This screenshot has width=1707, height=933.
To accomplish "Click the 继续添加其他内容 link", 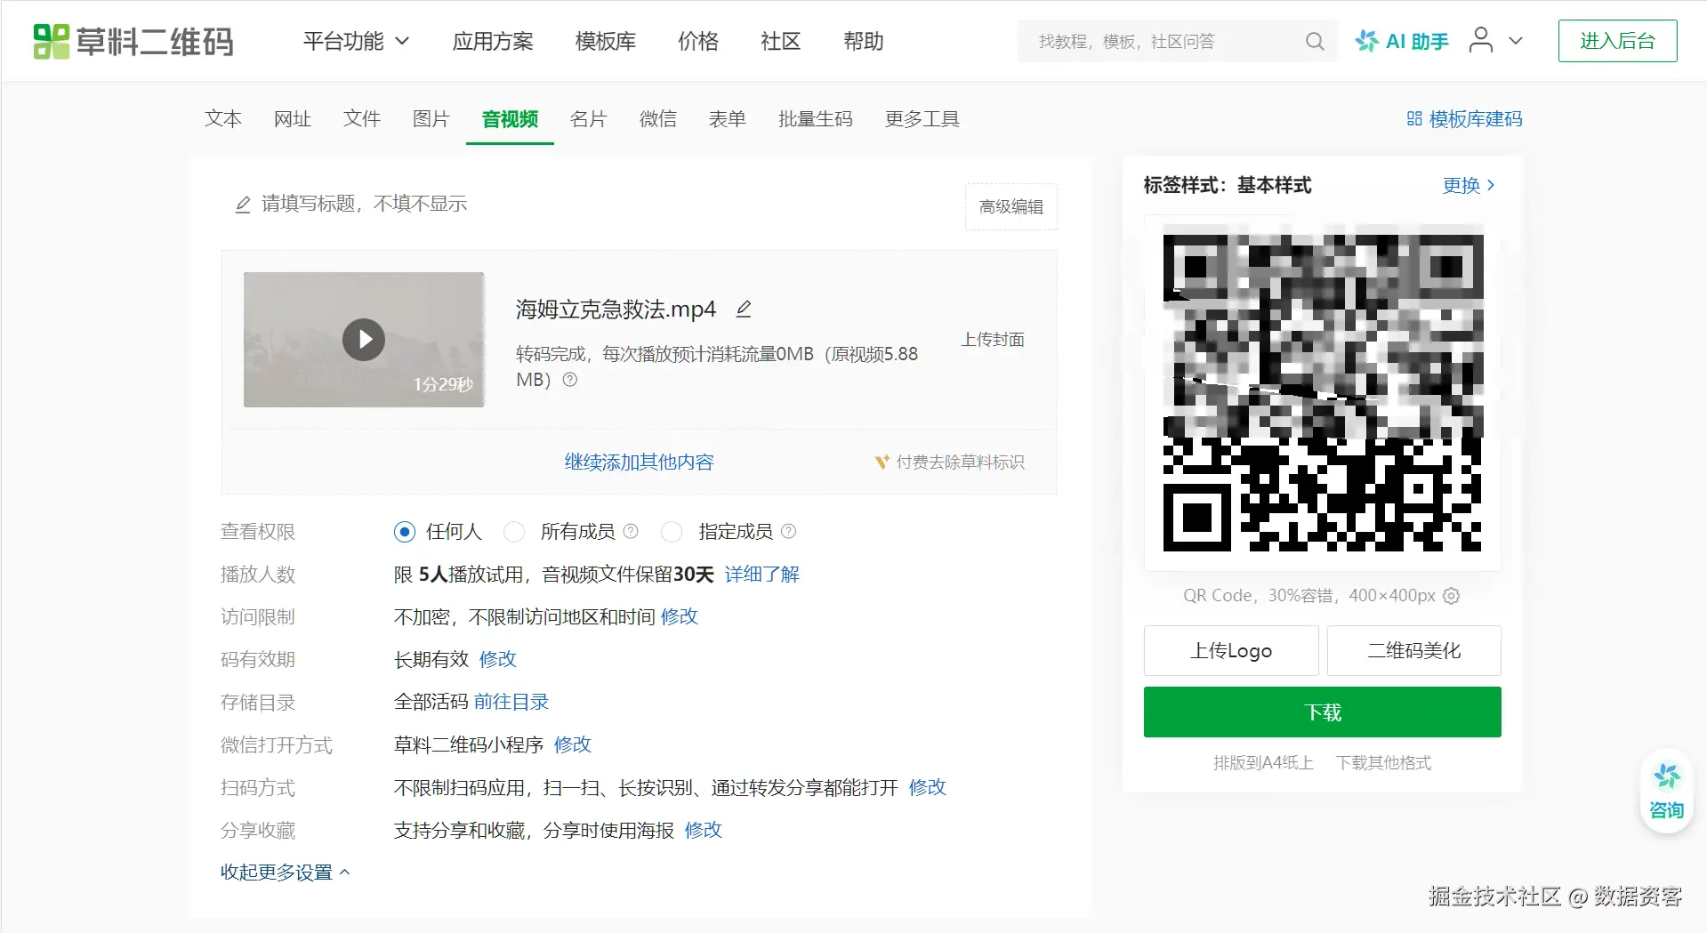I will 640,462.
